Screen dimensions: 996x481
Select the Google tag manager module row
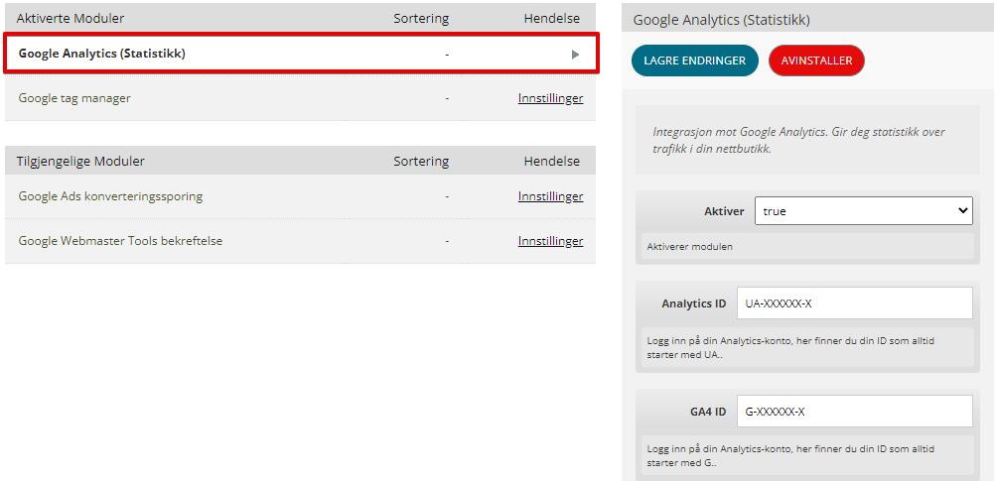(301, 98)
